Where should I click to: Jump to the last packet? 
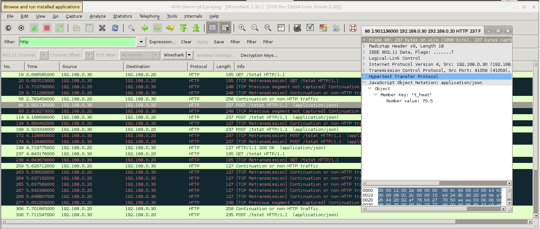click(196, 28)
